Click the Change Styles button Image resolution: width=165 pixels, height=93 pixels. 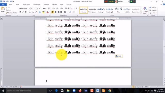point(145,10)
